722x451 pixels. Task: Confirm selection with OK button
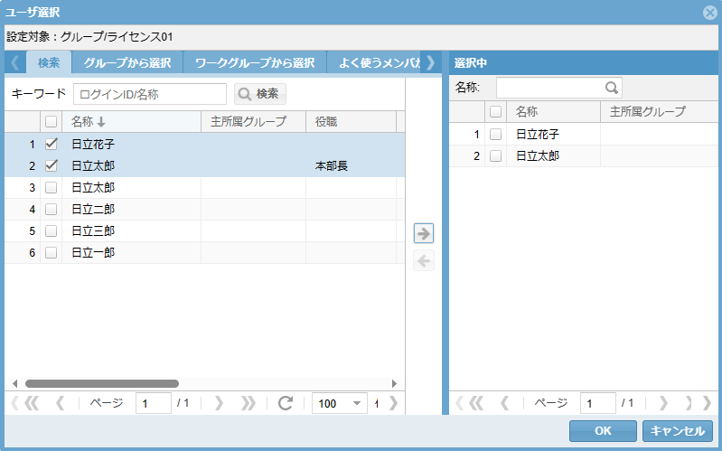tap(603, 431)
